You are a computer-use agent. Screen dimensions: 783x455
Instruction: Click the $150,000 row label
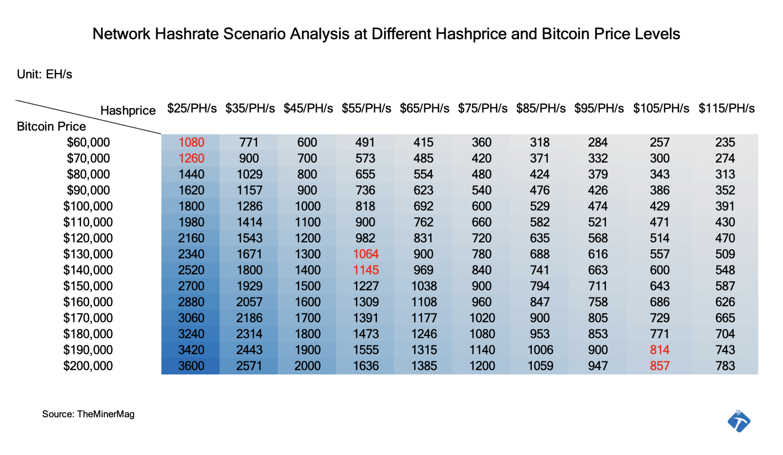88,286
